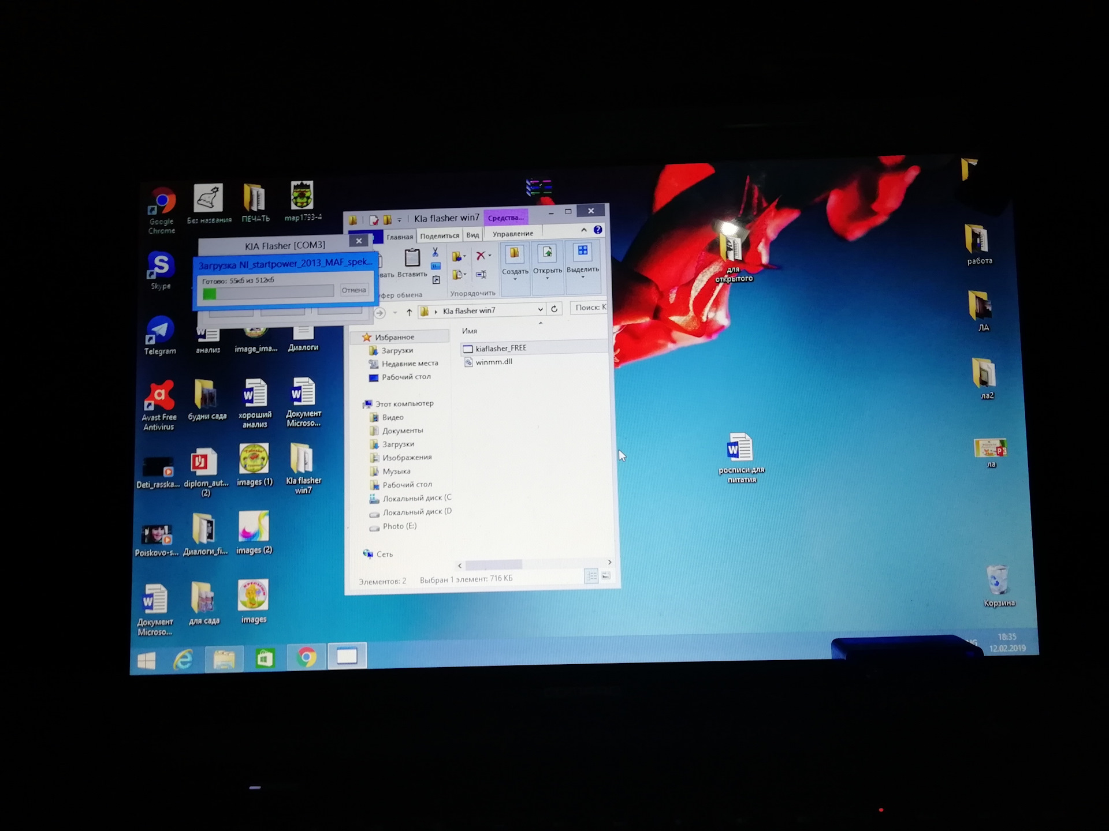This screenshot has height=831, width=1109.
Task: Open address bar history dropdown arrow
Action: pyautogui.click(x=540, y=309)
